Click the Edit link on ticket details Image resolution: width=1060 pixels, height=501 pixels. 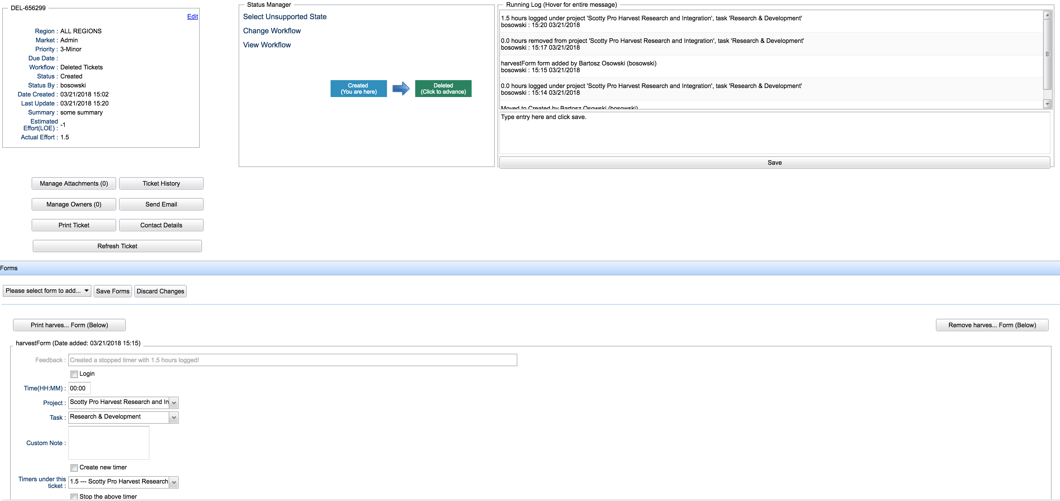pyautogui.click(x=192, y=16)
